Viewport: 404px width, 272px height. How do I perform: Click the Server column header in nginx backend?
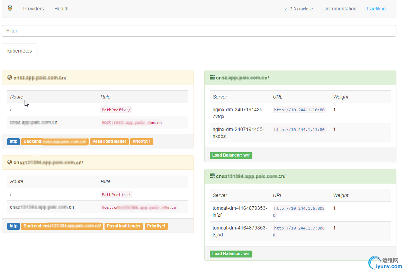click(x=220, y=97)
